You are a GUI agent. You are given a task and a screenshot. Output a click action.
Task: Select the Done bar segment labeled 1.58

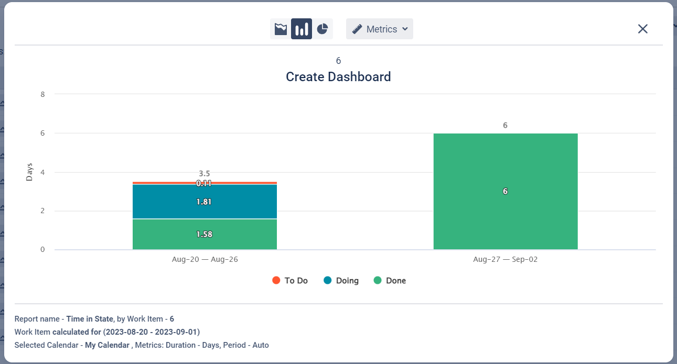(205, 234)
